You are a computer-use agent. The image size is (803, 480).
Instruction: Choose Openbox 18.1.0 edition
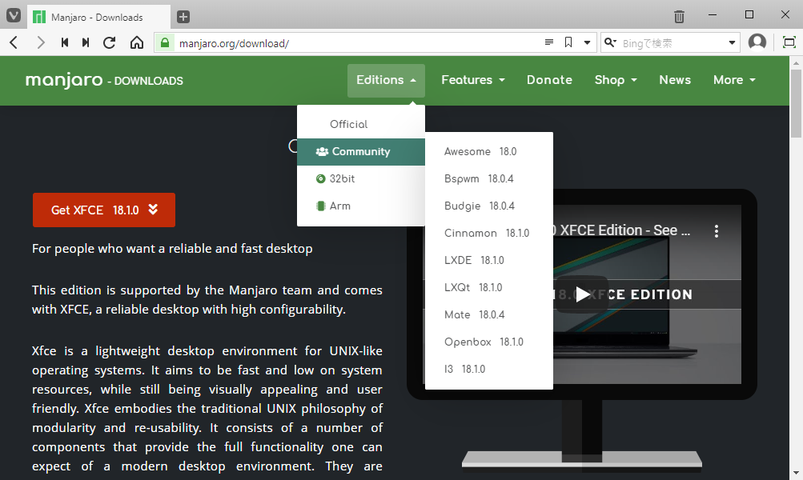(489, 342)
